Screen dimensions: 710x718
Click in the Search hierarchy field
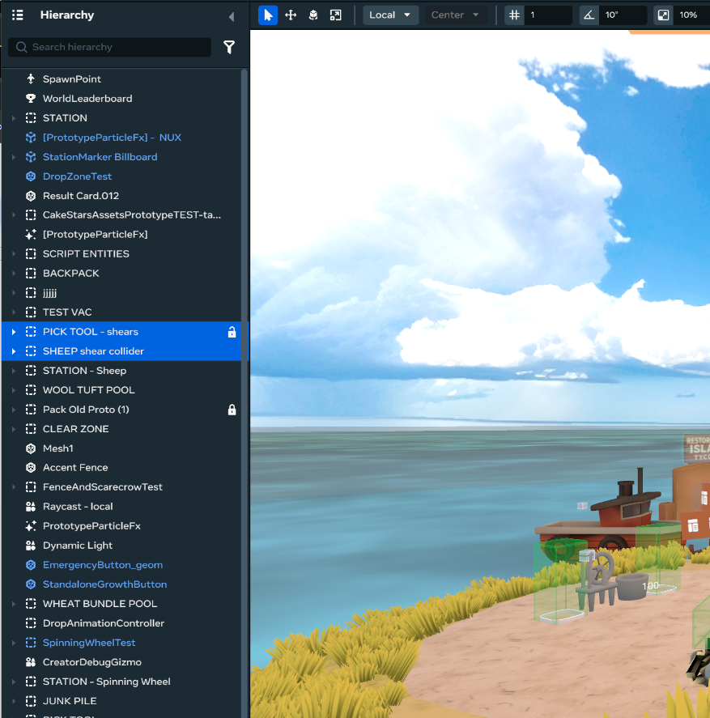point(117,48)
